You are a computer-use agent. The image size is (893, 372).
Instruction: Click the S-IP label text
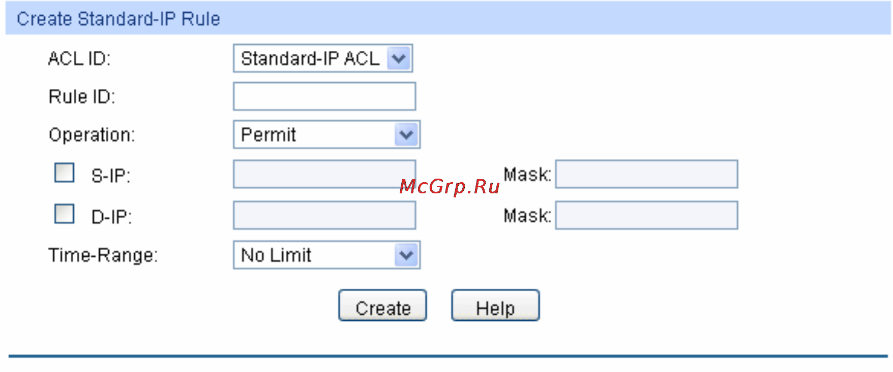(111, 176)
